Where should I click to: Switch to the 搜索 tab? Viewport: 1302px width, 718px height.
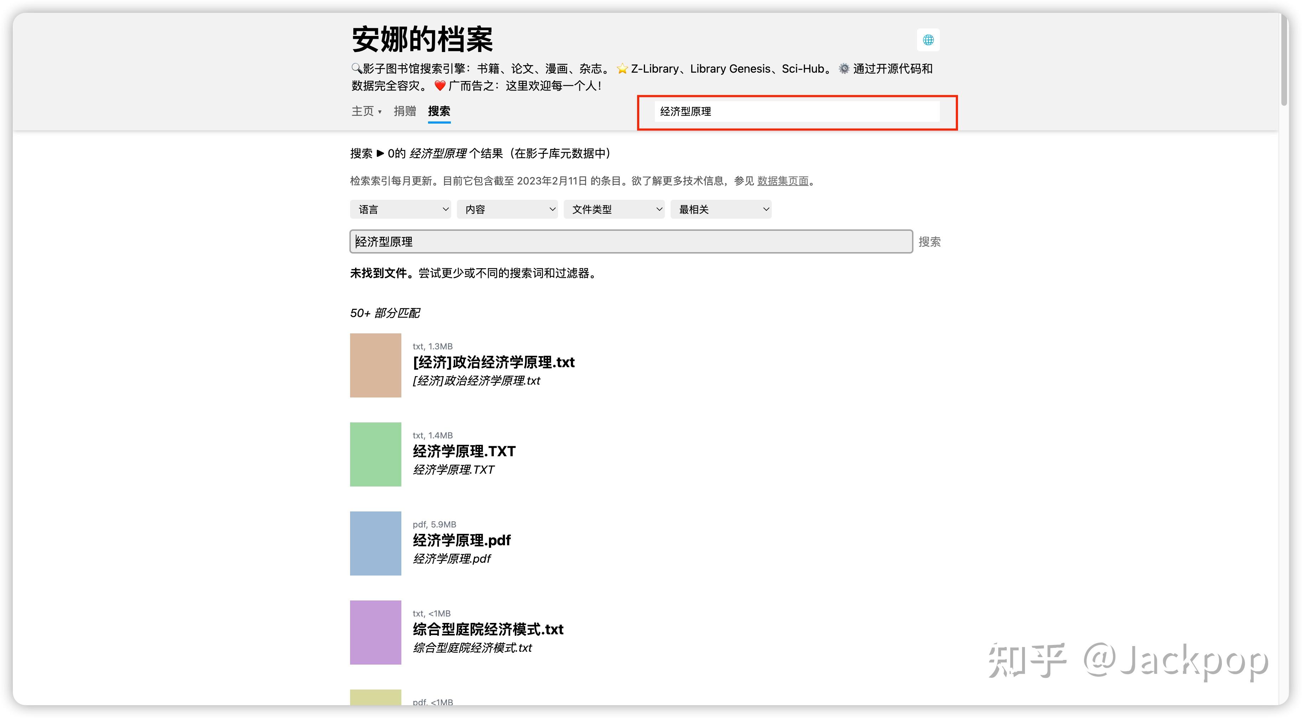click(x=439, y=111)
